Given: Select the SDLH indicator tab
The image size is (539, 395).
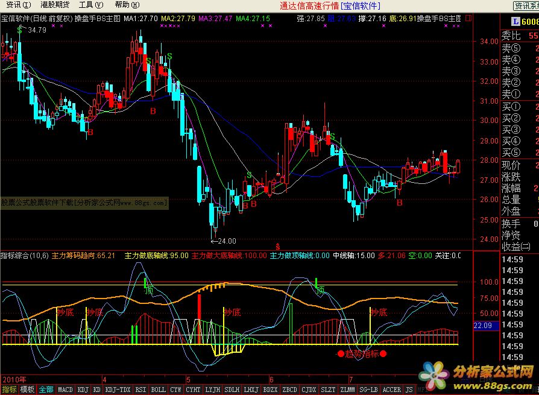Looking at the screenshot, I should pos(232,390).
